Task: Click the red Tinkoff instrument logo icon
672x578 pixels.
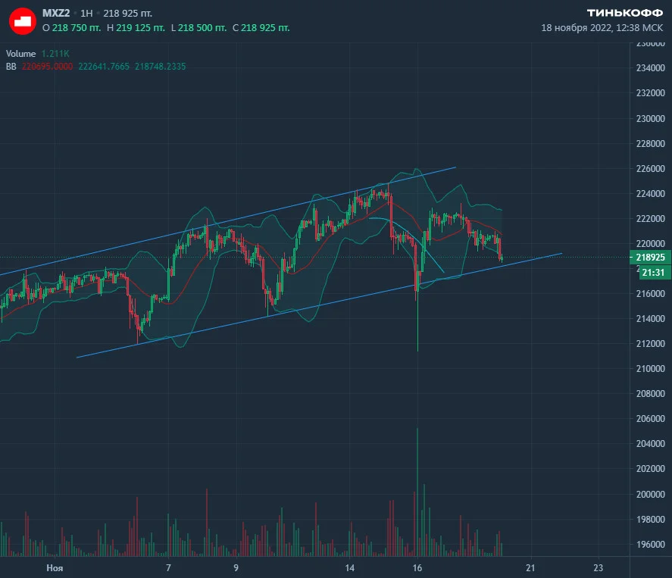Action: pyautogui.click(x=22, y=21)
